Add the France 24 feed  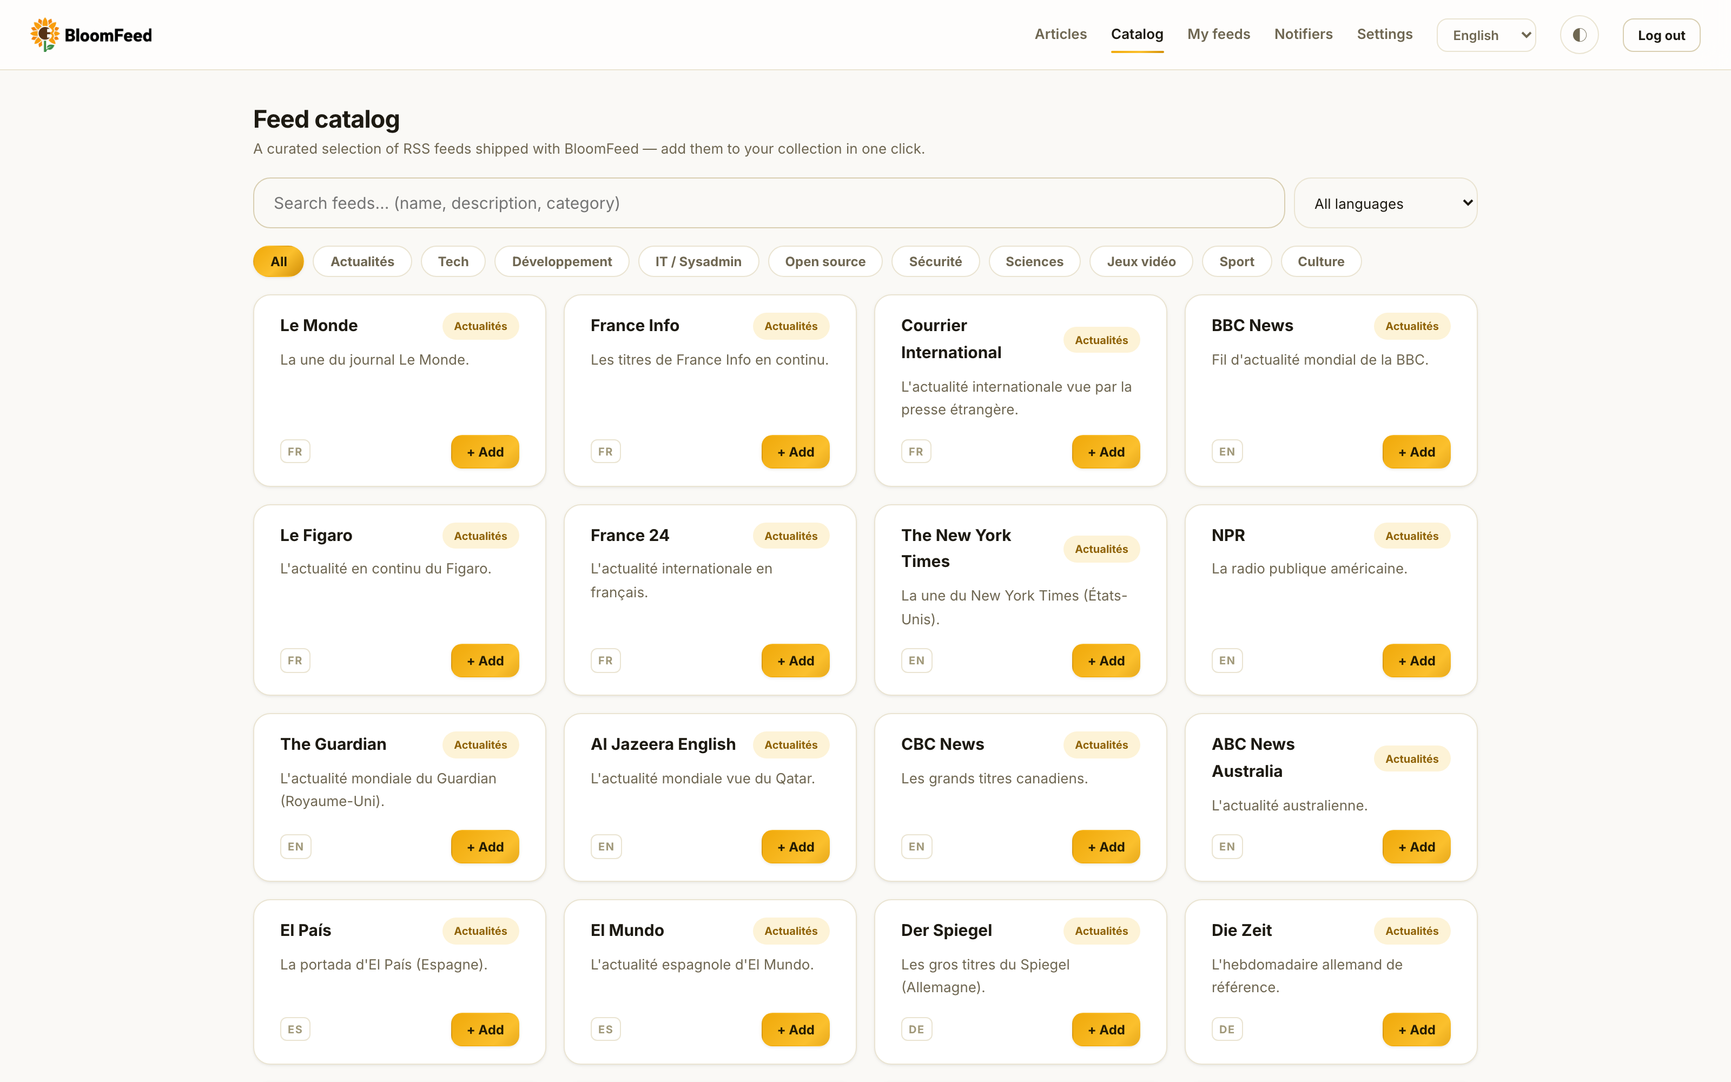[795, 661]
